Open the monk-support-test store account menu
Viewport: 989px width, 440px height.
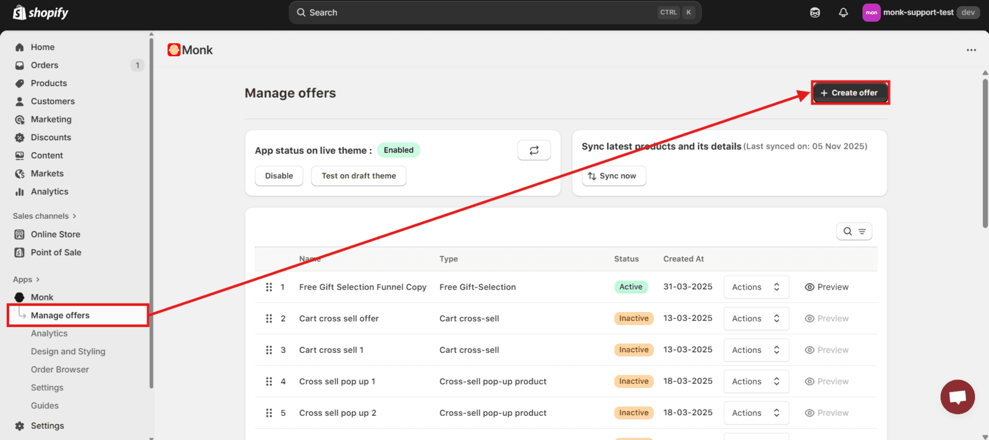point(921,12)
